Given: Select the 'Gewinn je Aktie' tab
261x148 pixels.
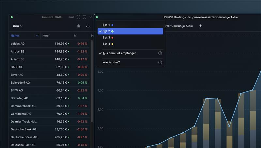Looking at the screenshot, I should tap(179, 26).
